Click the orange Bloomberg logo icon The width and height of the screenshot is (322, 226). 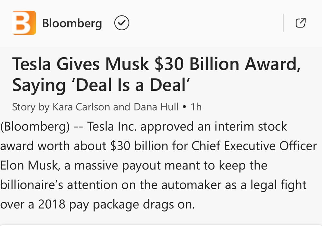click(24, 23)
